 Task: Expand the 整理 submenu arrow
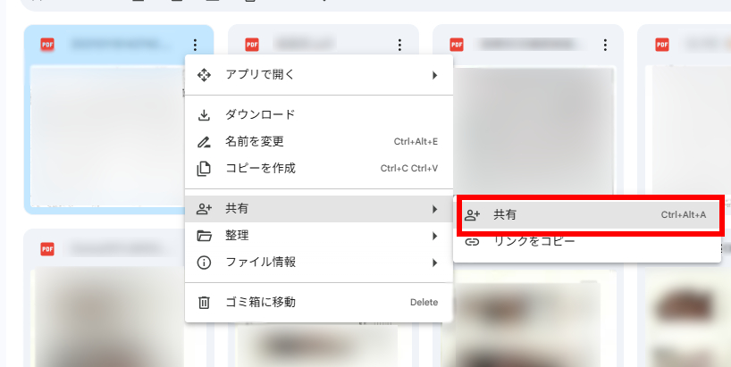(x=434, y=236)
